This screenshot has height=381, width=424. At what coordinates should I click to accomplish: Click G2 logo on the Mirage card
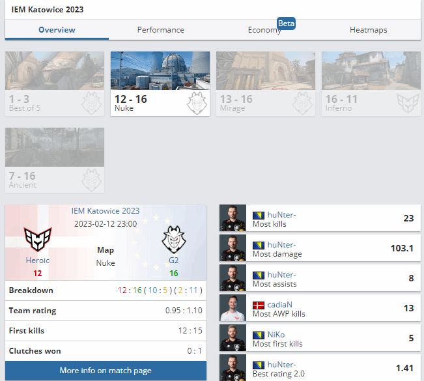(x=302, y=103)
